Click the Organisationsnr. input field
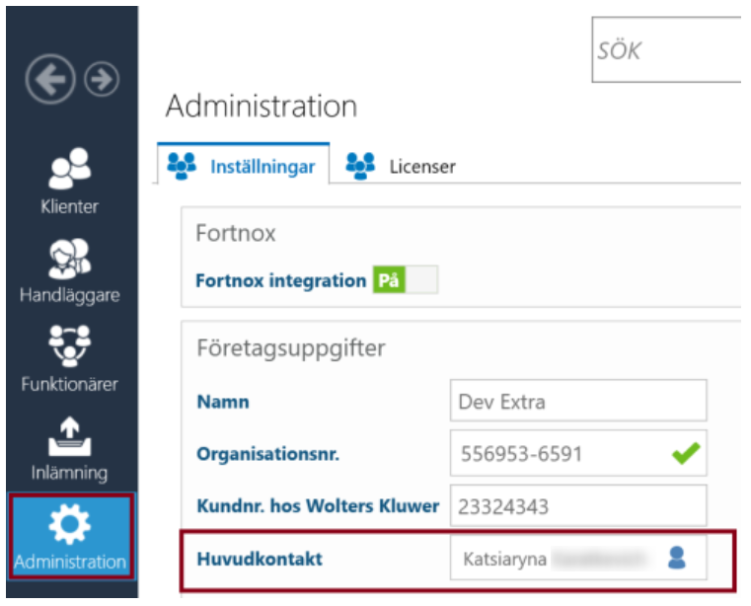 coord(578,453)
